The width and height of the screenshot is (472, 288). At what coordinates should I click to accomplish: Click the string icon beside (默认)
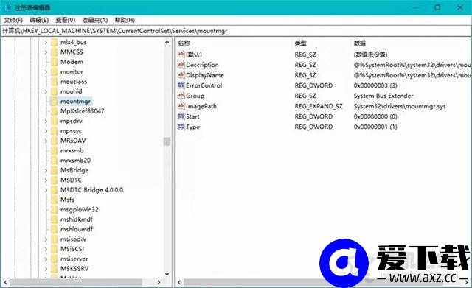coord(181,54)
